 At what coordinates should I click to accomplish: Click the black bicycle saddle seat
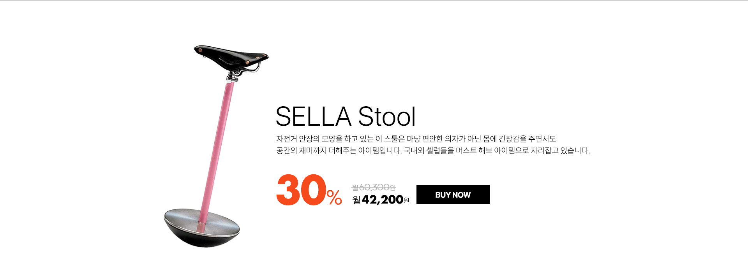[230, 56]
